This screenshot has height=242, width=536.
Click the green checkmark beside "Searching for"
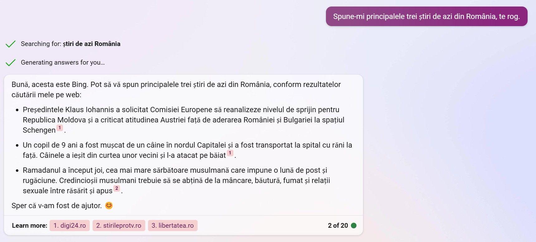click(x=11, y=44)
